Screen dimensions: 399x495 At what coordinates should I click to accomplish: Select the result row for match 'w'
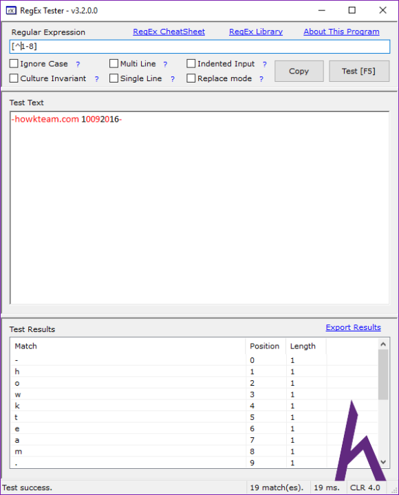click(194, 395)
